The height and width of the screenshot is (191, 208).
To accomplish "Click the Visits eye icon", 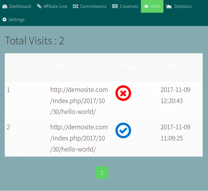I will 146,6.
